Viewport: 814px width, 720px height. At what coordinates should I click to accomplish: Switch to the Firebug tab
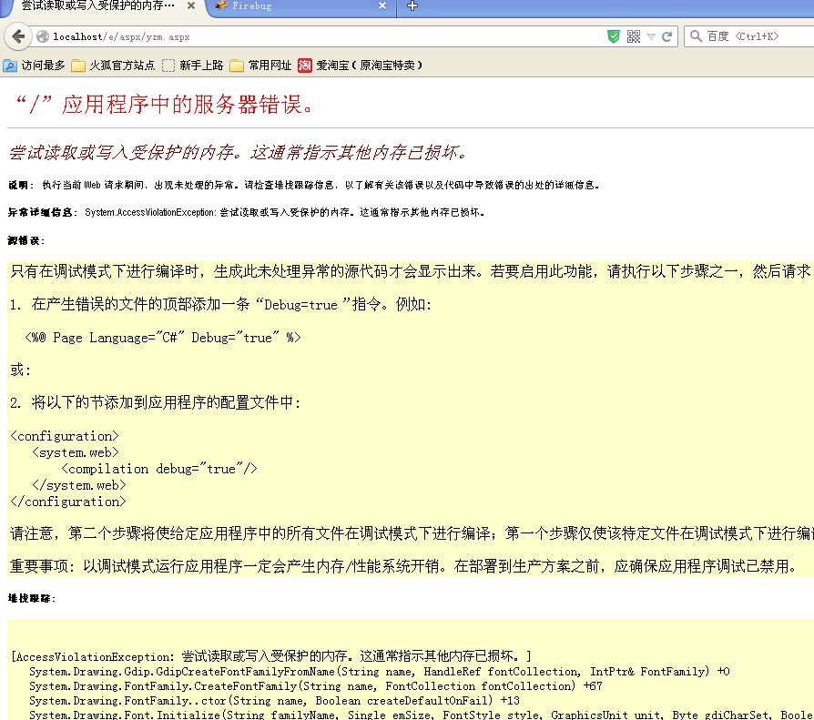point(291,6)
